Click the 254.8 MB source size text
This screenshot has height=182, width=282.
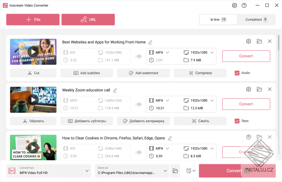112,156
